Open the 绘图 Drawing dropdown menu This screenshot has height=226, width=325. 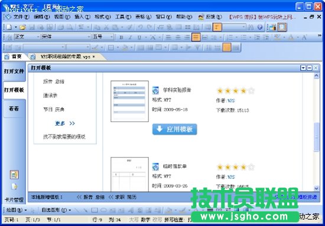17,210
